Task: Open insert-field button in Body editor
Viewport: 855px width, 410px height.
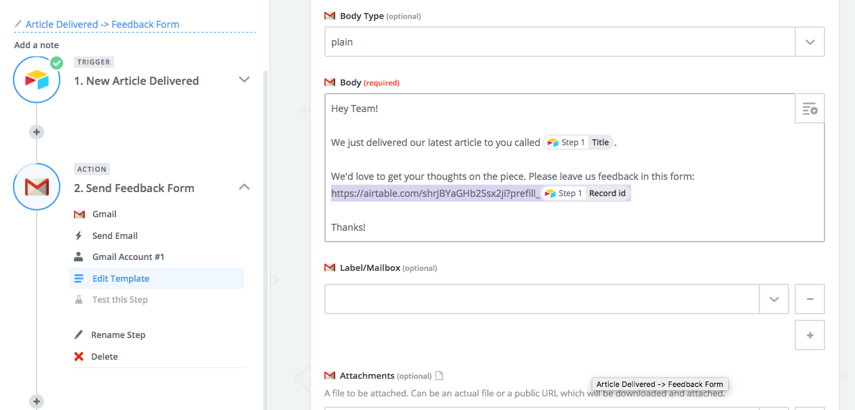Action: click(810, 109)
